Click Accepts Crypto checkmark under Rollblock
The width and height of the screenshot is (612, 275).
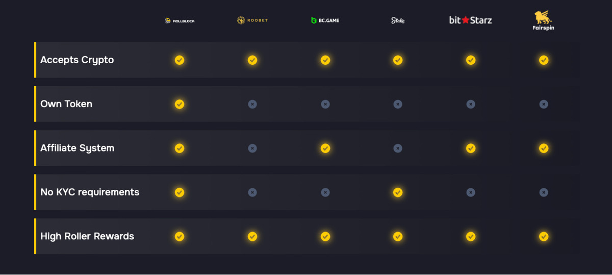click(180, 60)
